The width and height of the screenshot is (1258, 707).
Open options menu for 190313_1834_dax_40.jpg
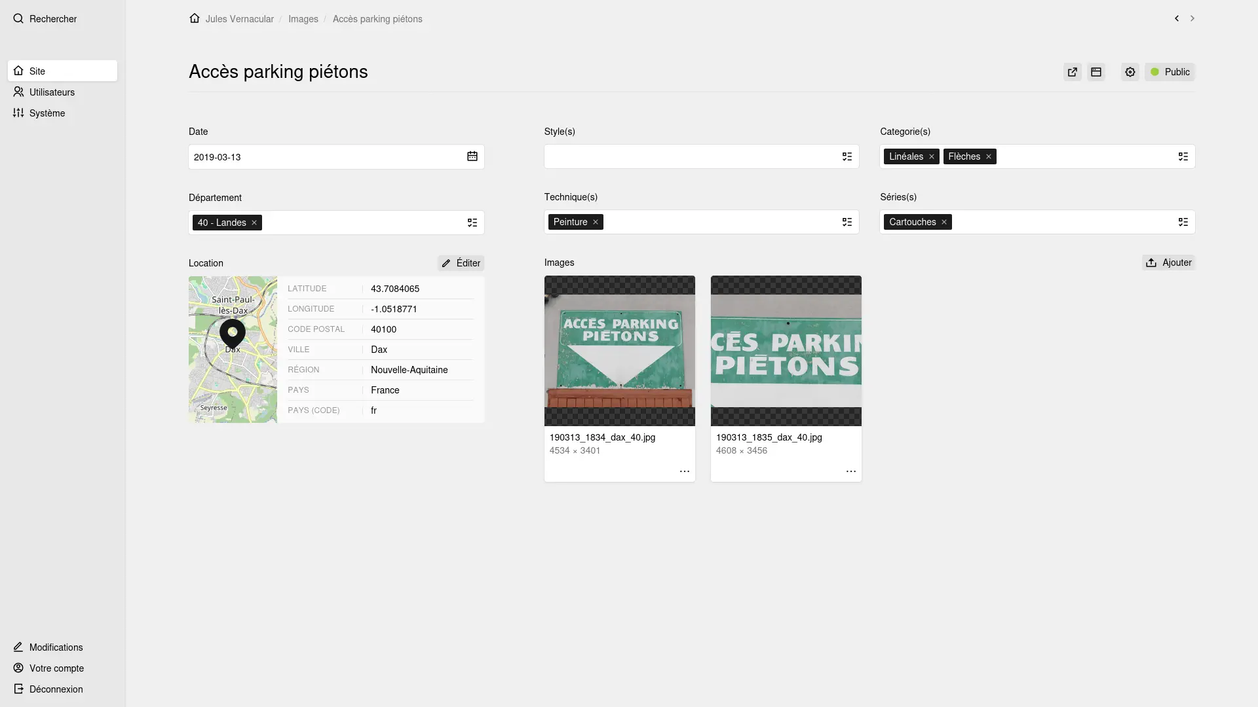(x=685, y=471)
